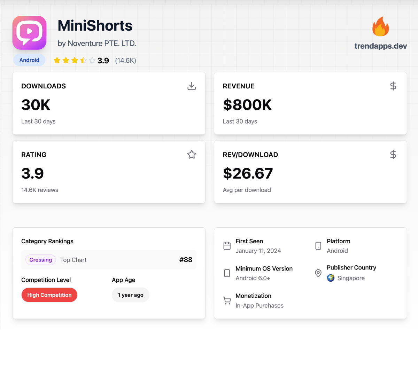The width and height of the screenshot is (418, 369).
Task: Click the First Seen label
Action: pyautogui.click(x=249, y=241)
